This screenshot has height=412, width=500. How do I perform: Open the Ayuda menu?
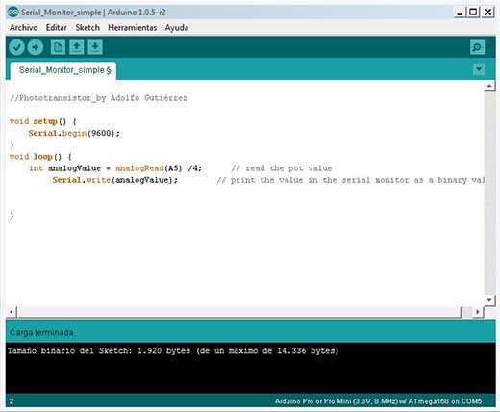177,28
